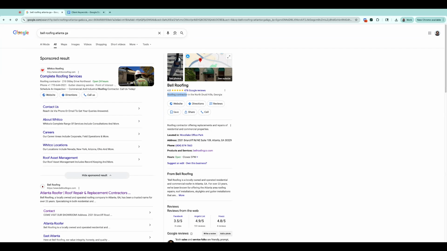Image resolution: width=447 pixels, height=251 pixels.
Task: Expand the Atlanta Roofer sitelink arrow
Action: point(150,225)
